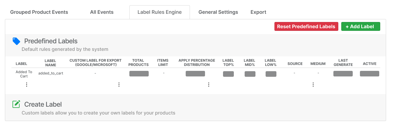Click the Label Mid% value field
393x125 pixels.
(x=250, y=74)
